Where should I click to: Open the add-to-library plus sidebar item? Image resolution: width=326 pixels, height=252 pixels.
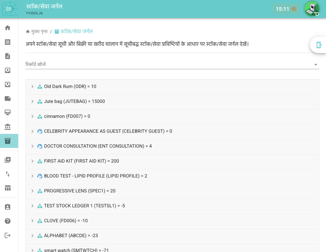point(7,160)
